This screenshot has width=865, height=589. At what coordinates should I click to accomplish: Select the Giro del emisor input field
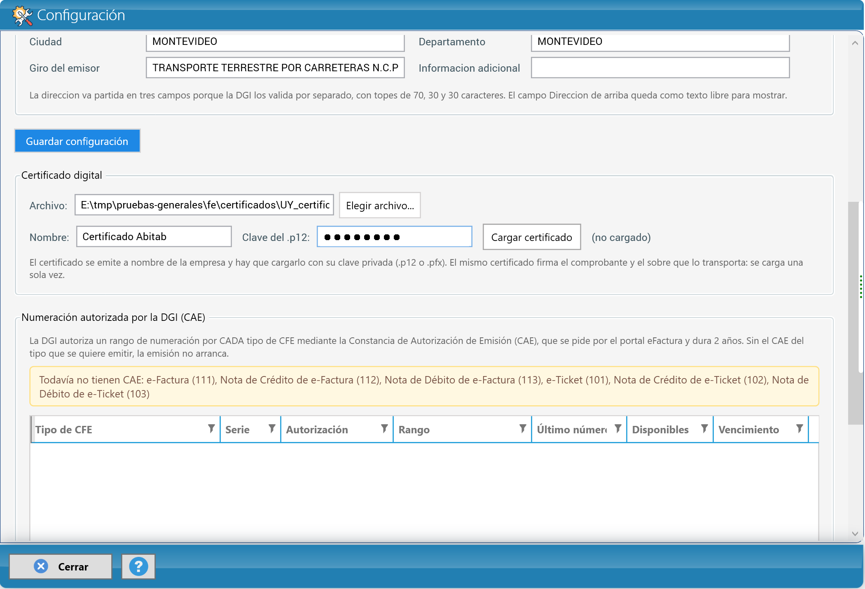click(x=275, y=68)
